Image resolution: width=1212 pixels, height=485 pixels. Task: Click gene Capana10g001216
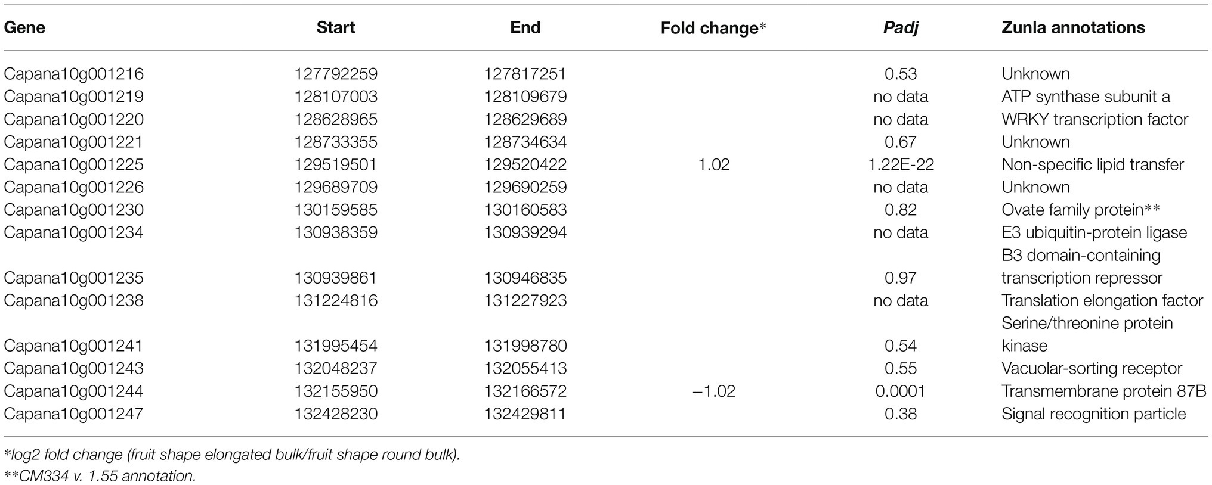(74, 74)
